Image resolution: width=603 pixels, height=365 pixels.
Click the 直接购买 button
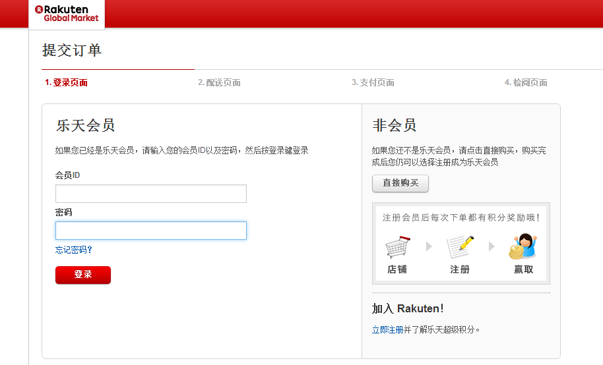400,183
